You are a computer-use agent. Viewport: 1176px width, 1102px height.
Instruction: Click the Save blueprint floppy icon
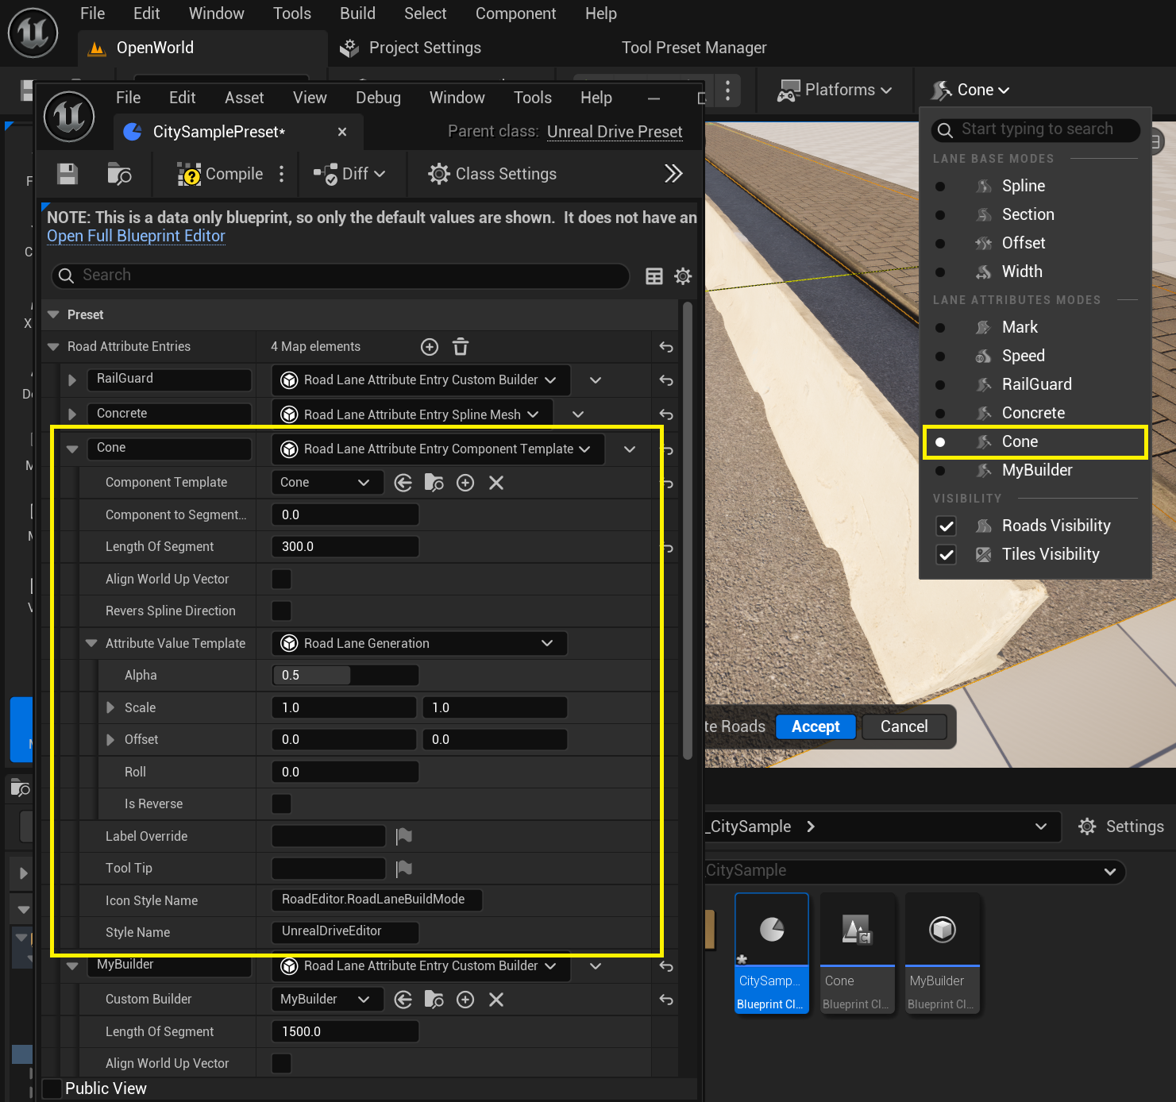pyautogui.click(x=67, y=174)
